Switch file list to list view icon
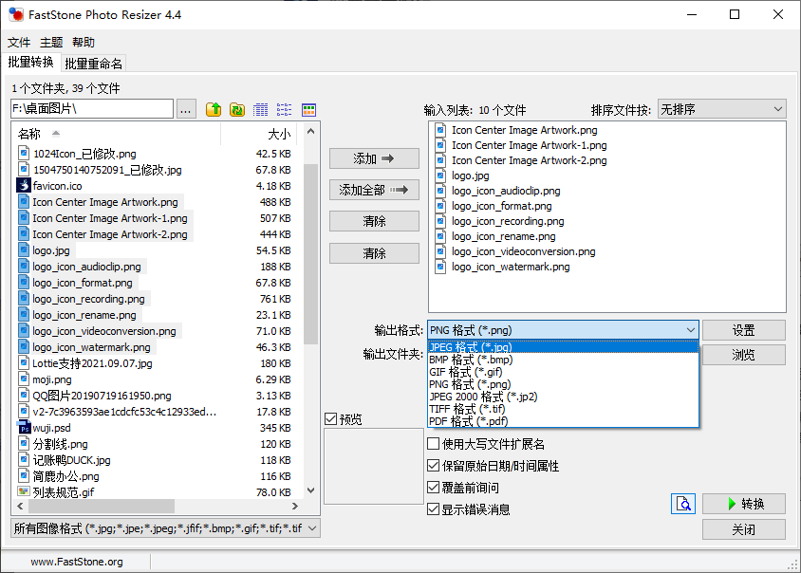 tap(285, 110)
